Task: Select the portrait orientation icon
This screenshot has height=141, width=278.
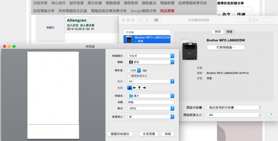Action: (130, 88)
